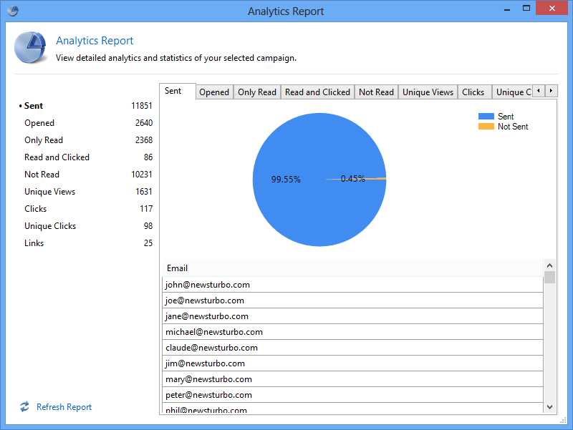Screen dimensions: 573x430
Task: Choose Links in the statistics list
Action: tap(34, 243)
